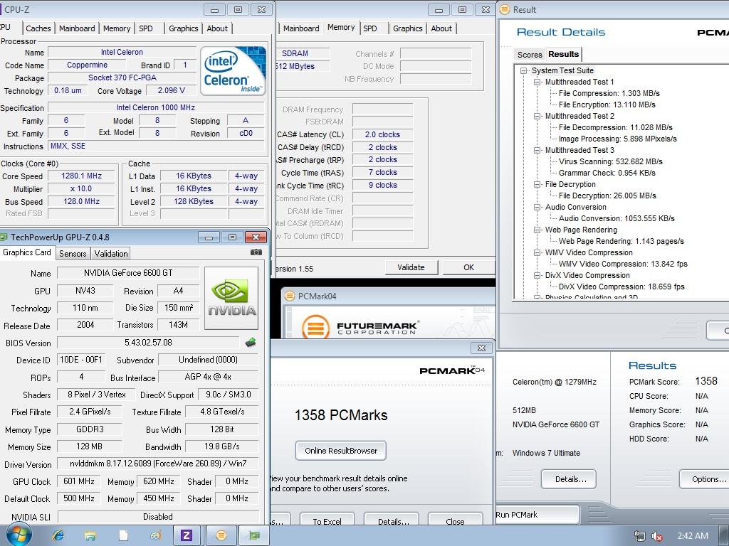Collapse the File Decryption node
This screenshot has height=546, width=729.
(537, 184)
